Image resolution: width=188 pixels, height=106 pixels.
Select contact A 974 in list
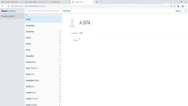43,19
